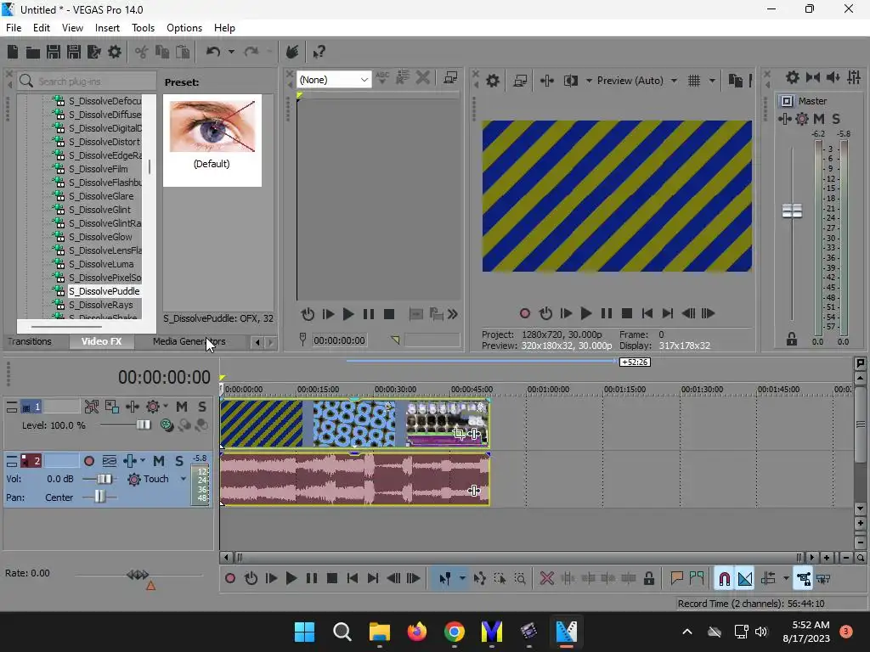Mute the Master bus with M

[819, 119]
